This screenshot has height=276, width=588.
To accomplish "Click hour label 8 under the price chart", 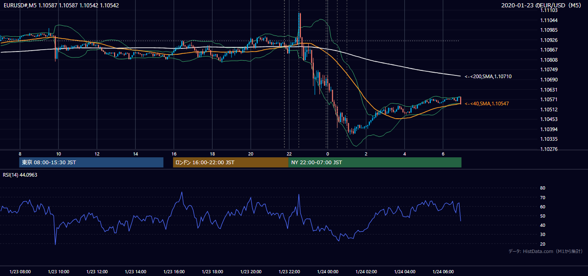I will tap(20, 154).
